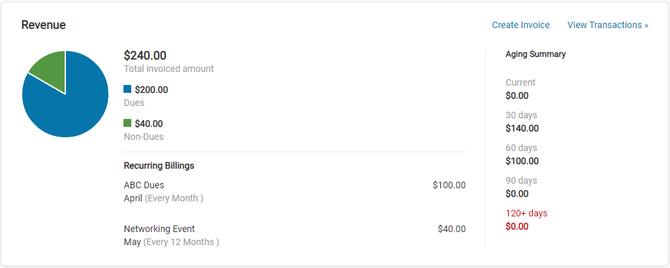670x268 pixels.
Task: Select the 30 days $140.00 entry
Action: 522,128
